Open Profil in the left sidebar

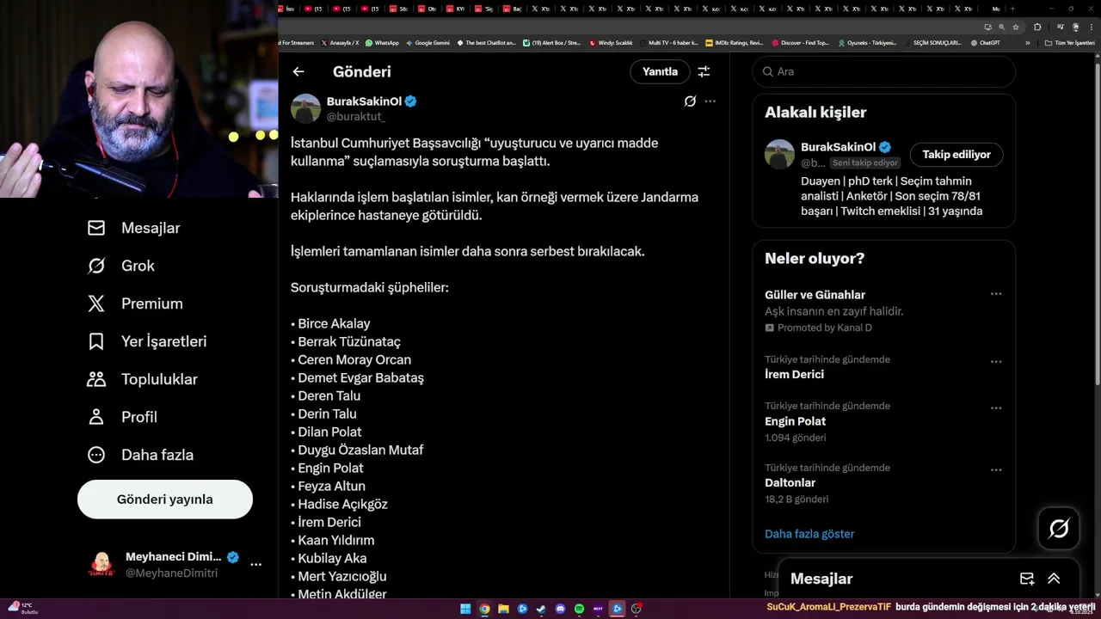pos(122,417)
